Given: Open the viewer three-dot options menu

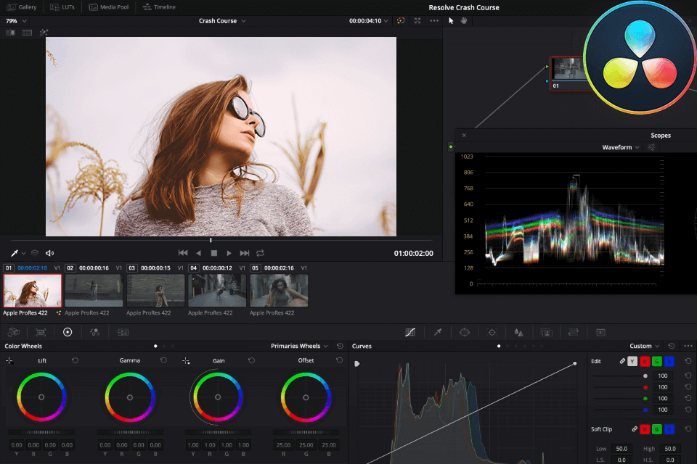Looking at the screenshot, I should coord(434,21).
